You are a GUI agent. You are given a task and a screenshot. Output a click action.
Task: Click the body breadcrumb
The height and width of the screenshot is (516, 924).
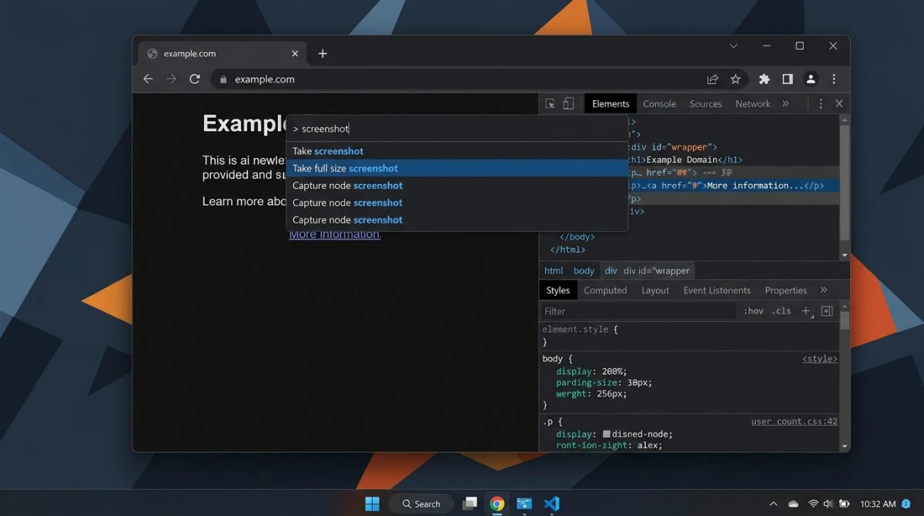[x=584, y=271]
